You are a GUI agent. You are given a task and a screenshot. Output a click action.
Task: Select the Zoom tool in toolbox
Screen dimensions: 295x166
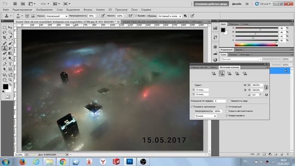click(10, 80)
